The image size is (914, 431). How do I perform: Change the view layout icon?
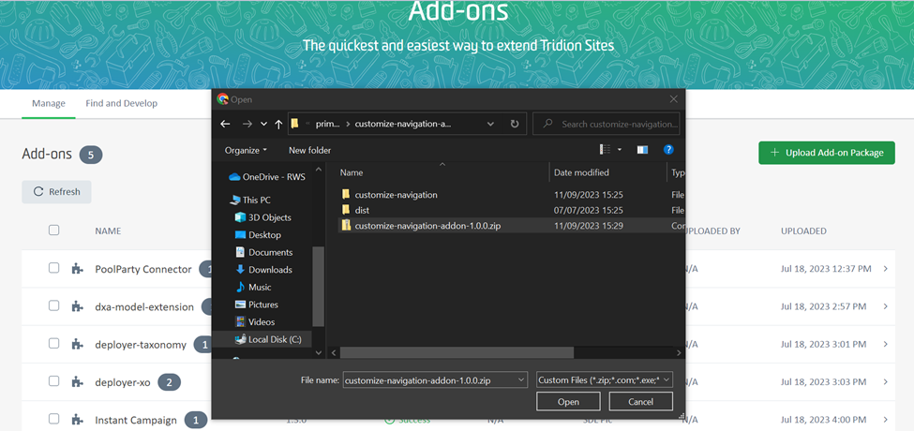[605, 150]
